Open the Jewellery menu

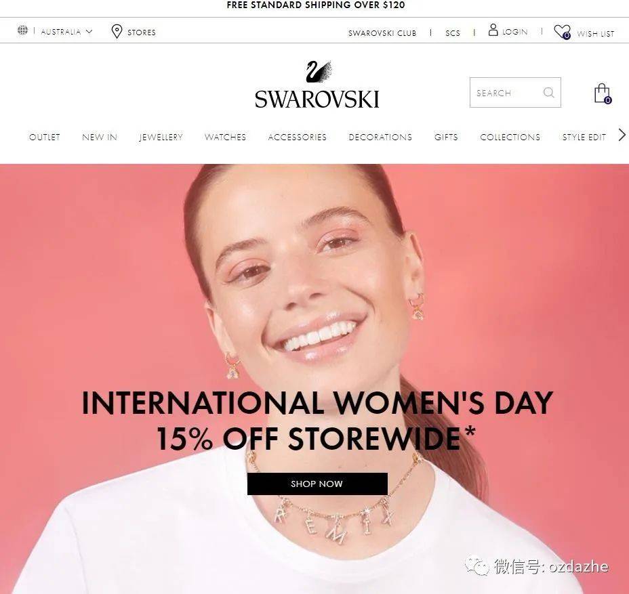click(161, 137)
